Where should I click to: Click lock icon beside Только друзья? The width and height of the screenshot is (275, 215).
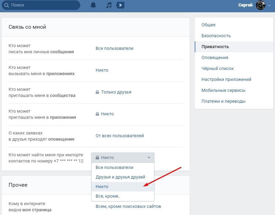click(97, 92)
